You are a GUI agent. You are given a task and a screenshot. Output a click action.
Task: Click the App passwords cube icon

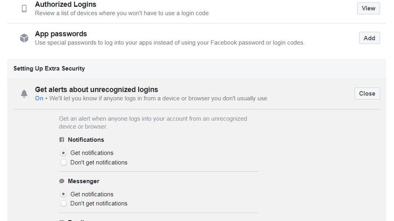pyautogui.click(x=24, y=38)
